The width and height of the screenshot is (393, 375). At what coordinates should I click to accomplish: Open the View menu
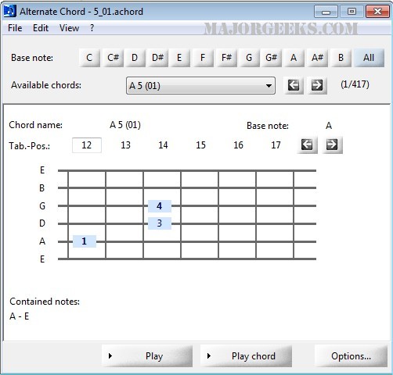click(69, 28)
